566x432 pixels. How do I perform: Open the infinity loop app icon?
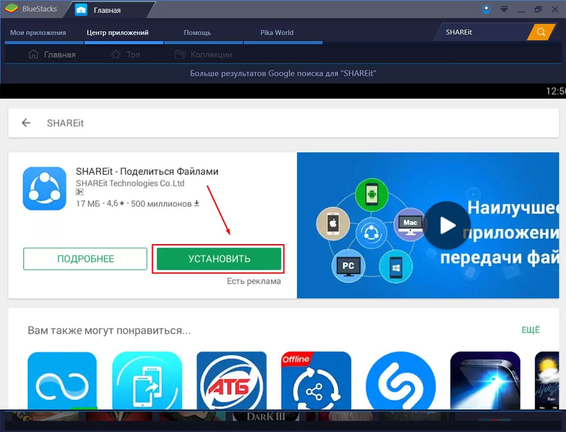pos(62,381)
